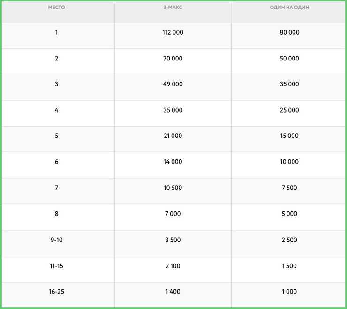
Task: Select the 112 000 prize cell
Action: pos(173,33)
